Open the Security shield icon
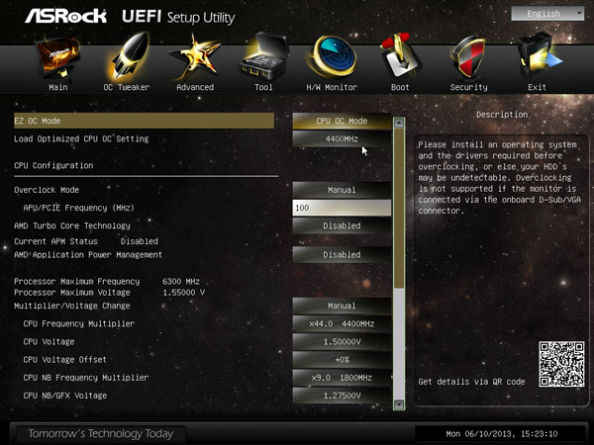Screen dimensions: 594x445 click(x=468, y=56)
